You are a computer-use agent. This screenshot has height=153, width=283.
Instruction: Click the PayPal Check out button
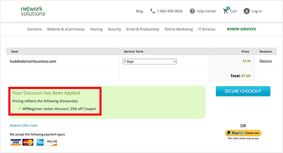pyautogui.click(x=243, y=133)
